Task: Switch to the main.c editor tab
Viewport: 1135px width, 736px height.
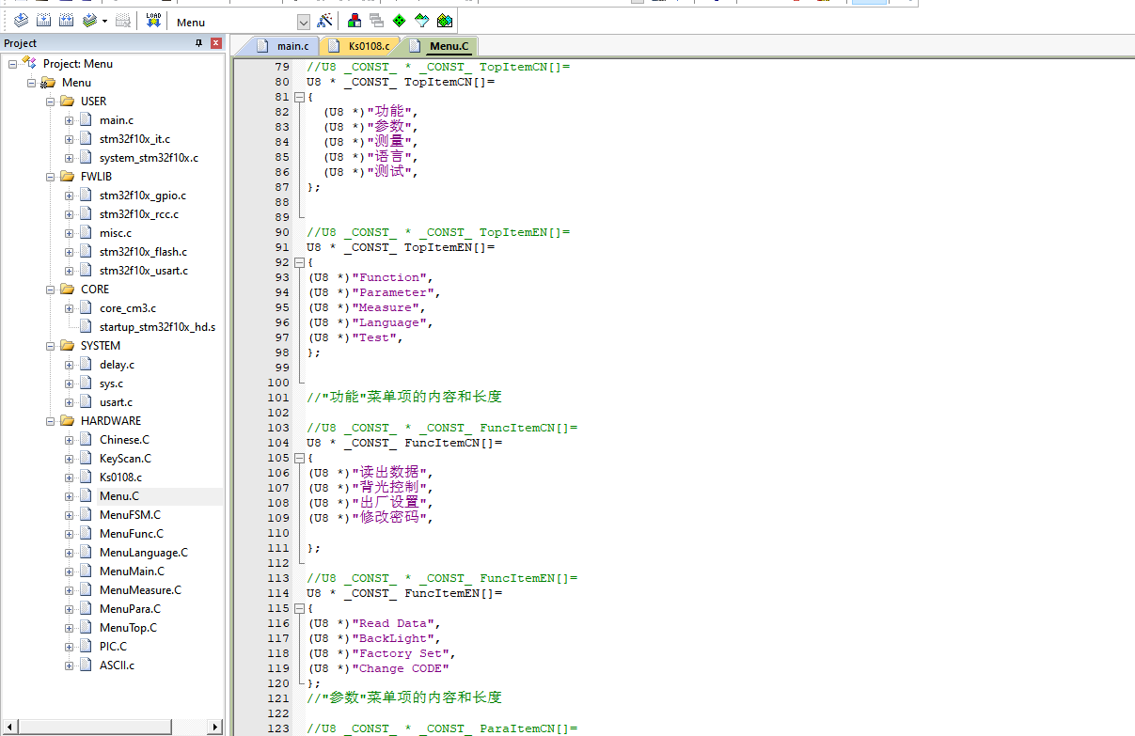Action: 281,46
